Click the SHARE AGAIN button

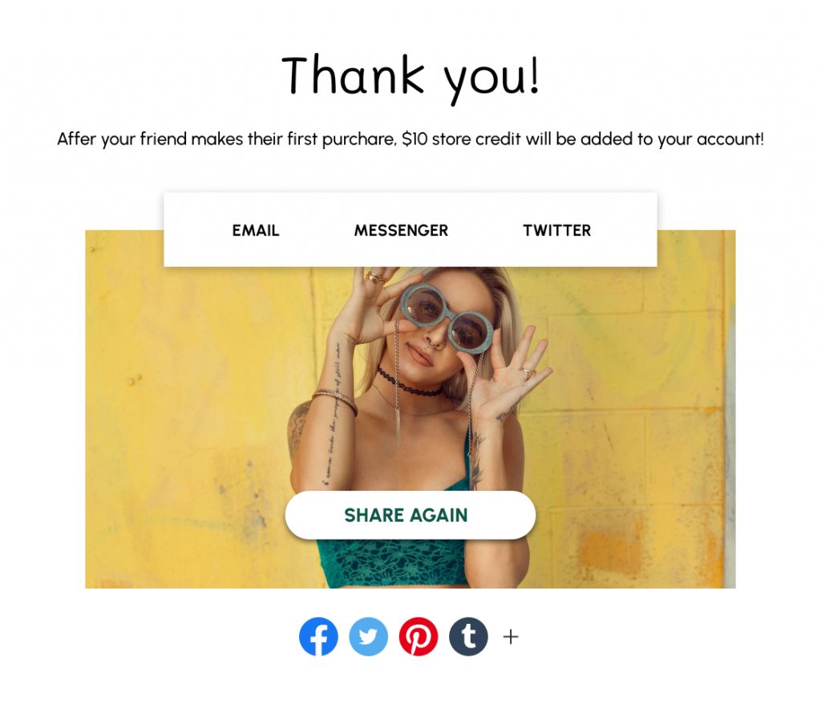click(410, 515)
